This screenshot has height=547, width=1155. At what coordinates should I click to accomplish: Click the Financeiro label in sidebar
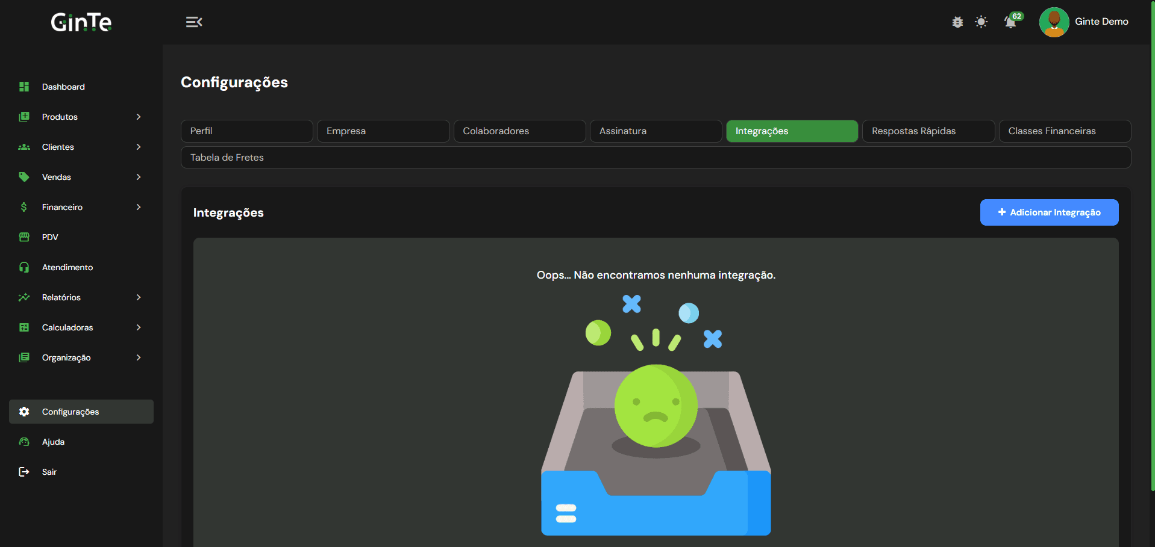click(x=62, y=207)
